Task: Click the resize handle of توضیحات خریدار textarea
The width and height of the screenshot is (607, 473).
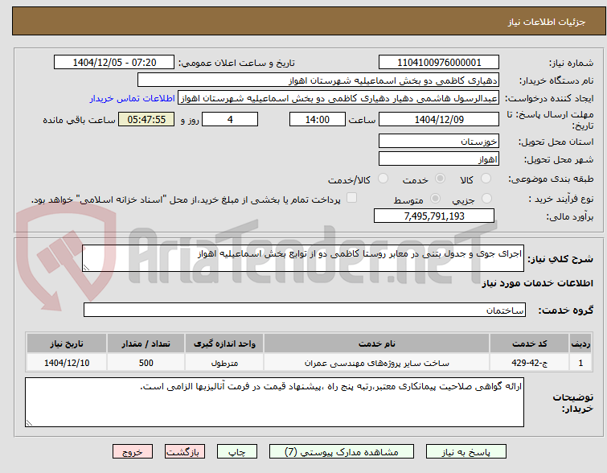Action: [30, 422]
